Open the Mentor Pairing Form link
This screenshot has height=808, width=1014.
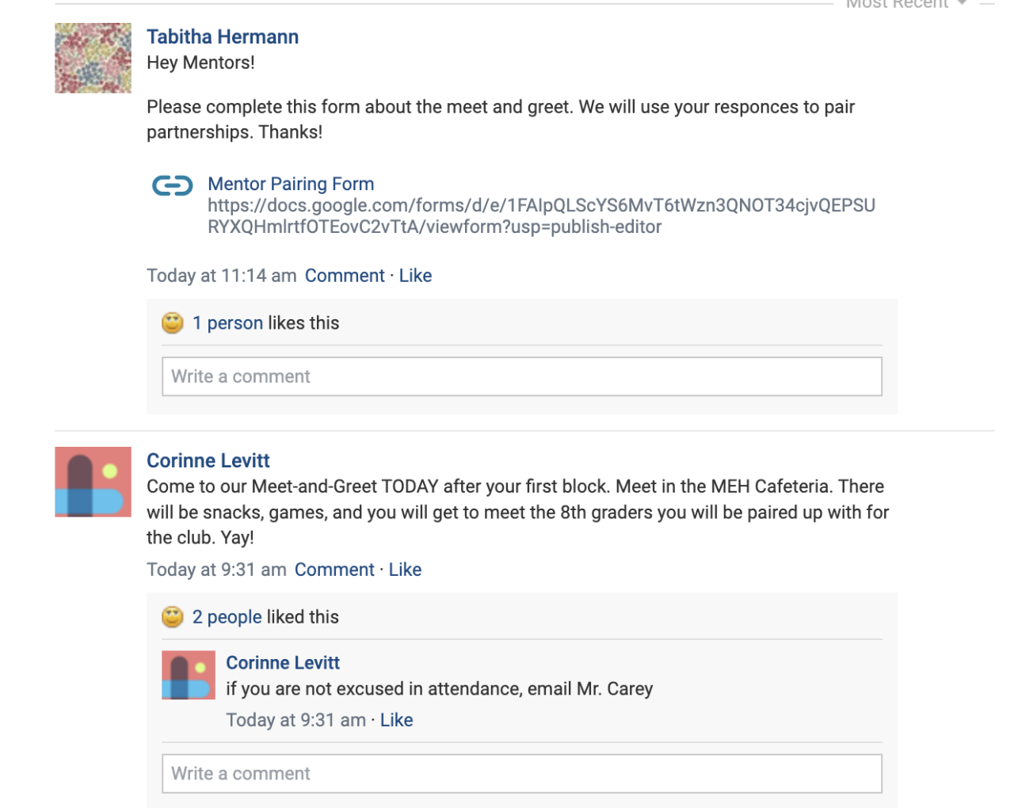click(291, 184)
